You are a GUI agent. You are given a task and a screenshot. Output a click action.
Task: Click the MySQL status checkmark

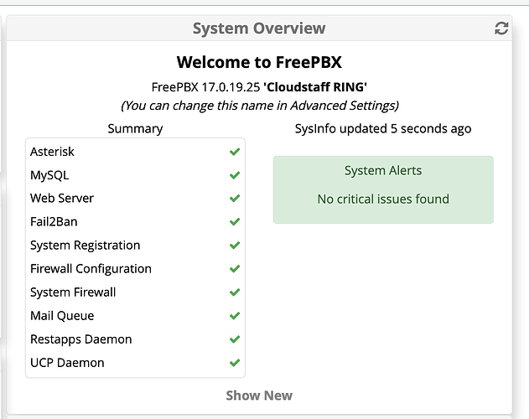coord(235,175)
